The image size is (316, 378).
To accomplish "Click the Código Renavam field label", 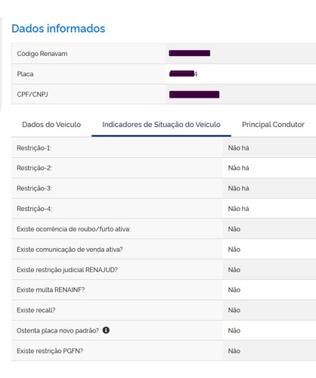I will coord(42,54).
